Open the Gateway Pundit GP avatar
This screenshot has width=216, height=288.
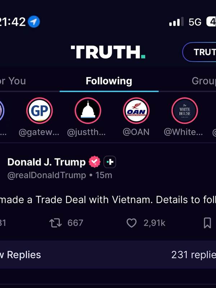(40, 111)
